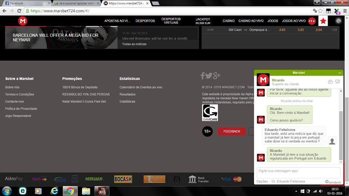Open Windows Start button
The image size is (349, 196).
tap(7, 191)
